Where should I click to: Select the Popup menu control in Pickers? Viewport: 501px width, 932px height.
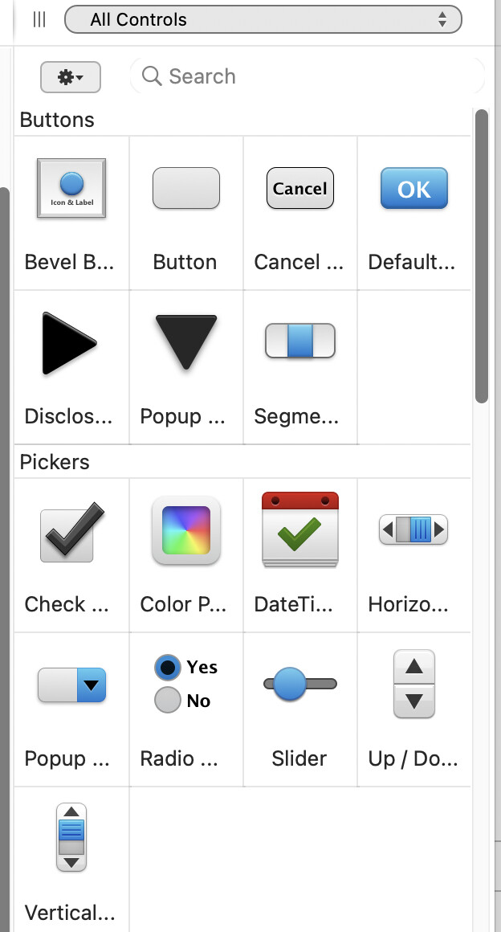click(71, 685)
